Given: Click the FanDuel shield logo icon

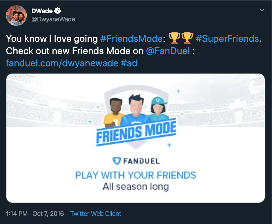Looking at the screenshot, I should pos(117,161).
